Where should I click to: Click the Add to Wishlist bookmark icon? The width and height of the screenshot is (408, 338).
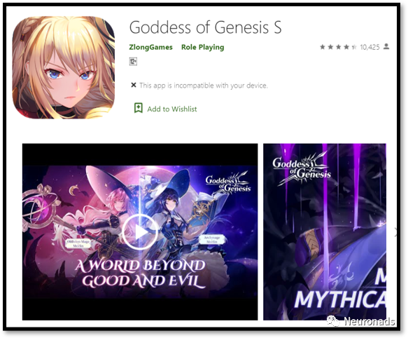tap(138, 108)
